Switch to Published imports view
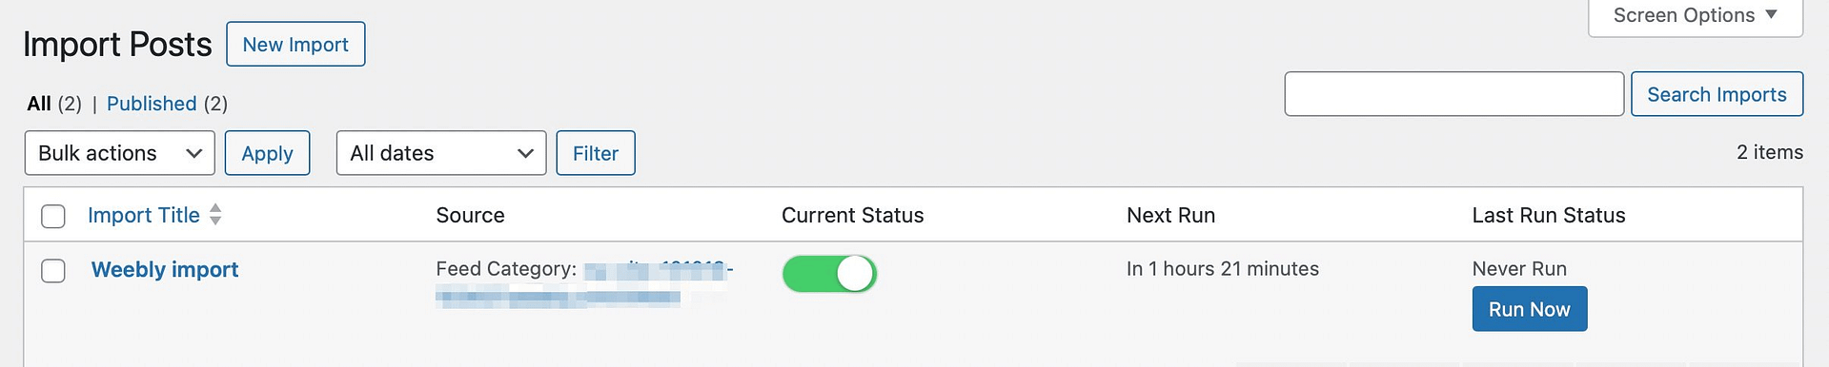Viewport: 1829px width, 367px height. pos(152,104)
